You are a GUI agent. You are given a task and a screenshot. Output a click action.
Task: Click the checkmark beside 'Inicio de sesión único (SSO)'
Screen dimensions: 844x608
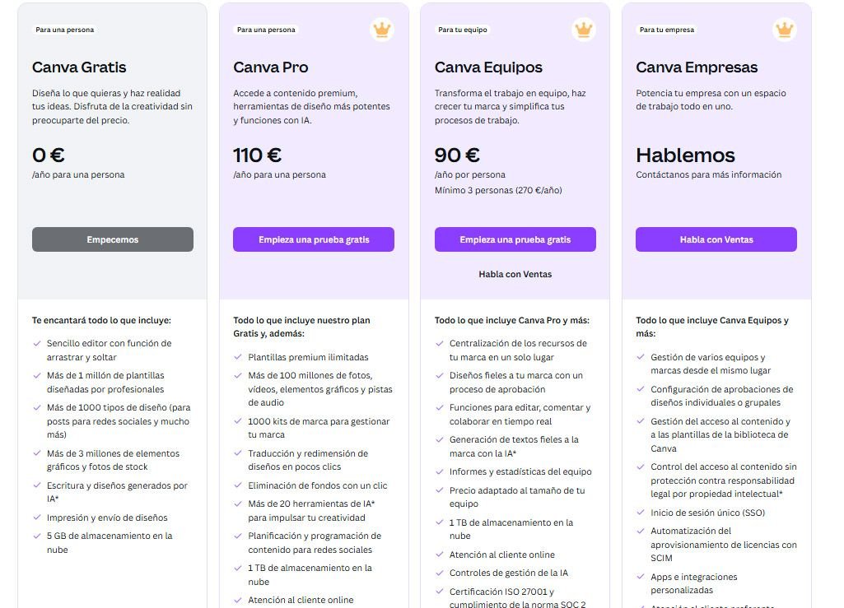pyautogui.click(x=640, y=512)
